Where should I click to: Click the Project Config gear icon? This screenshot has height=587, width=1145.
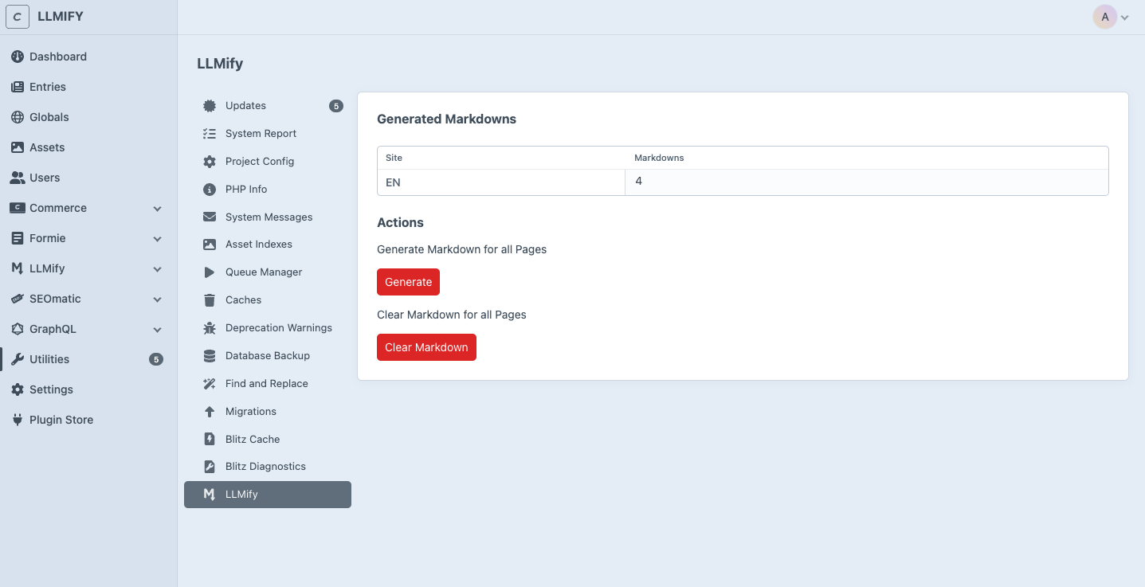coord(209,161)
